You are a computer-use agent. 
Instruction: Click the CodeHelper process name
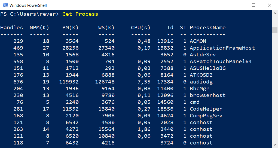(206, 109)
